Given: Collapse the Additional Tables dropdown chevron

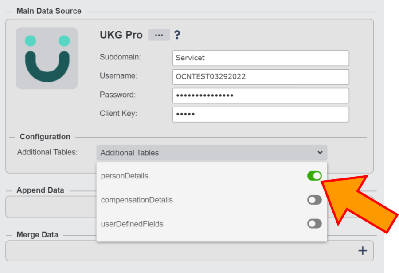Looking at the screenshot, I should tap(320, 152).
